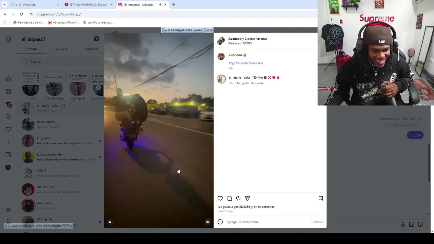Show more notes with the right arrow
Viewport: 434px width, 244px height.
tap(98, 88)
